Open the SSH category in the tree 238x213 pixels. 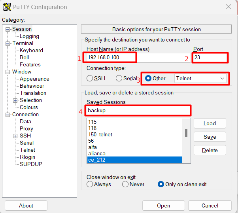point(25,136)
